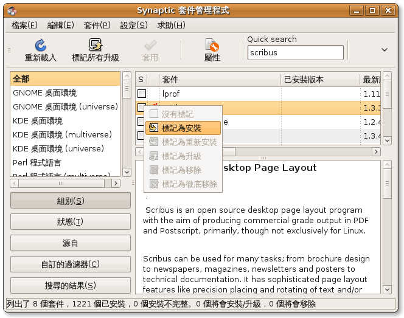
Task: Click package list scroll-up arrow
Action: pyautogui.click(x=387, y=76)
